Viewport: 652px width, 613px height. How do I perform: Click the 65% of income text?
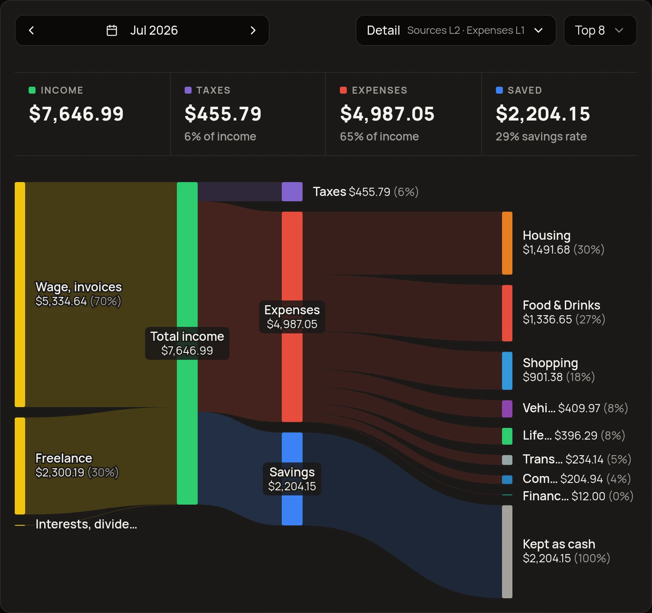tap(379, 137)
